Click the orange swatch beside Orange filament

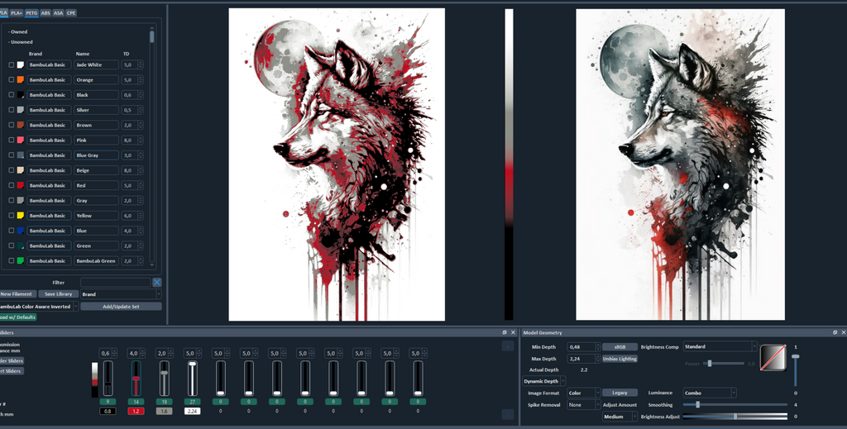20,79
